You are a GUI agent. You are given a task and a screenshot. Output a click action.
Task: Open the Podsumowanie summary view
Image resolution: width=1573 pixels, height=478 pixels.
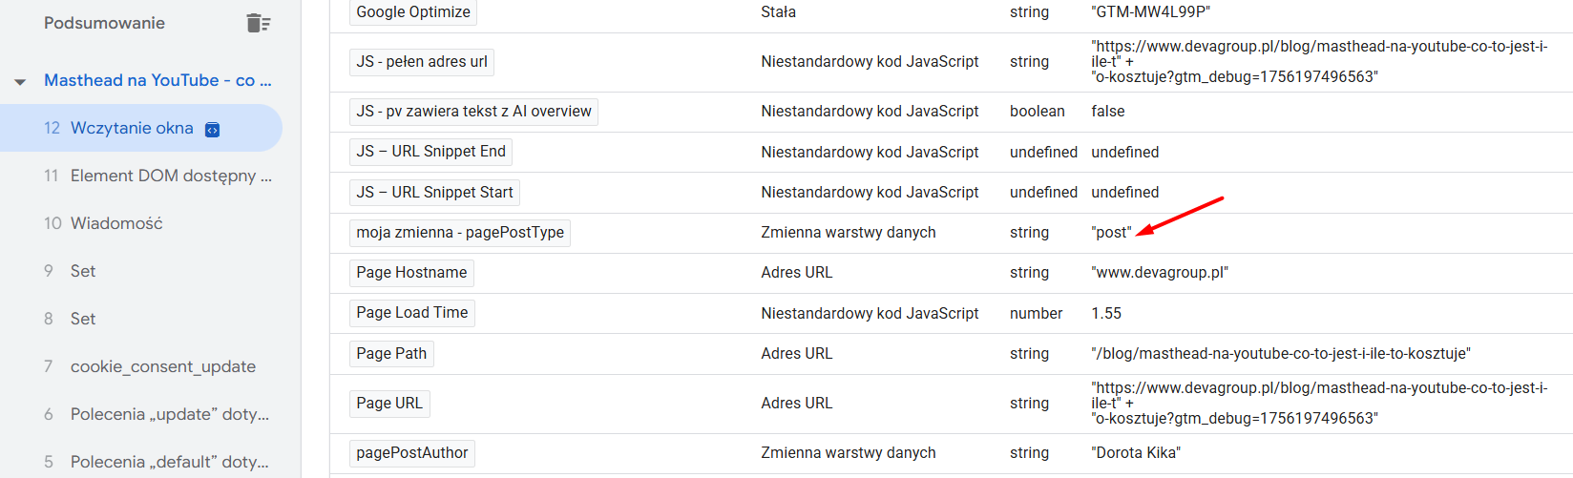coord(104,23)
